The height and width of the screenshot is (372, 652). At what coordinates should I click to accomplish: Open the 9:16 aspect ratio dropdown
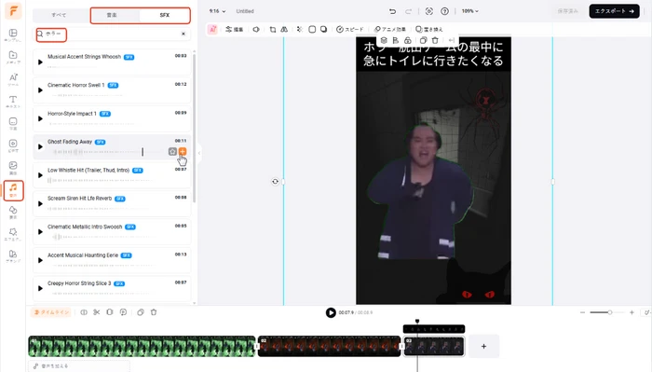217,11
